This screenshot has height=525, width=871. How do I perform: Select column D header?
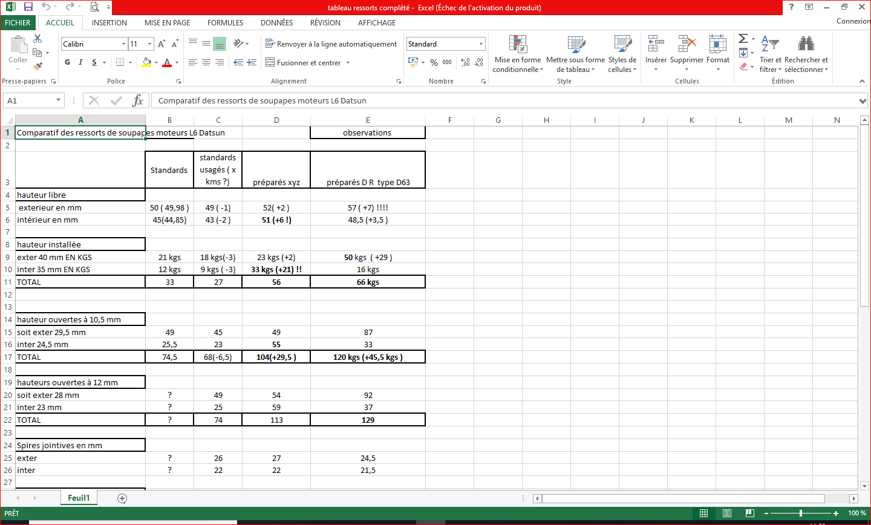coord(276,120)
